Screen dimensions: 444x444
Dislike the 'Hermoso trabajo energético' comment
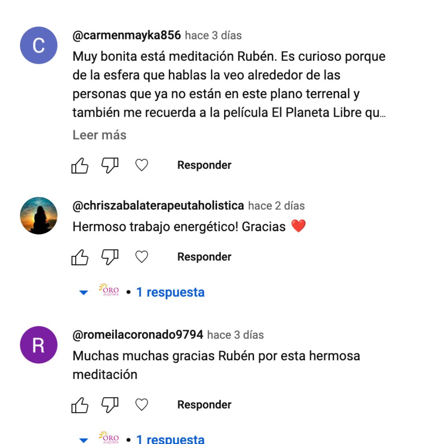click(x=110, y=257)
